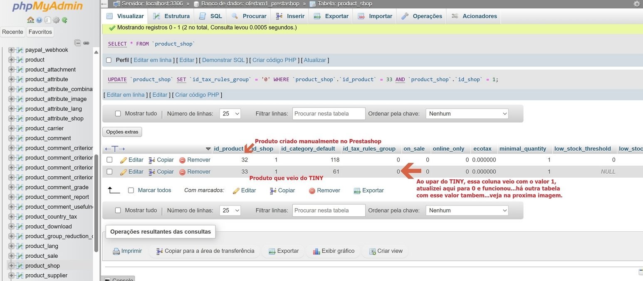Expand product_carrier tree node
Screen dimensions: 643x281
[11, 128]
